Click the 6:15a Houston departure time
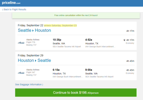The width and height of the screenshot is (143, 100). click(56, 70)
